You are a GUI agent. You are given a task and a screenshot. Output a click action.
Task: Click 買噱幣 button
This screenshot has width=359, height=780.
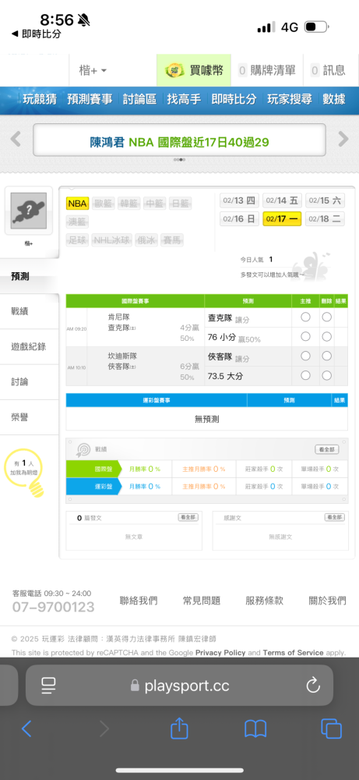[x=195, y=71]
